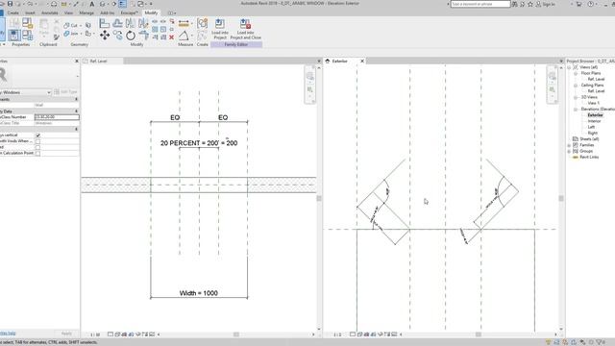Click the Cut geometry tool
The height and width of the screenshot is (346, 615).
(70, 26)
